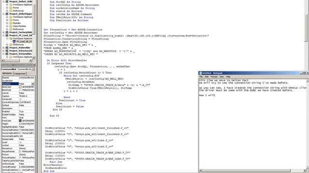Expand the Project_frsFactoryGl tree node
The image size is (309, 173).
[3, 50]
